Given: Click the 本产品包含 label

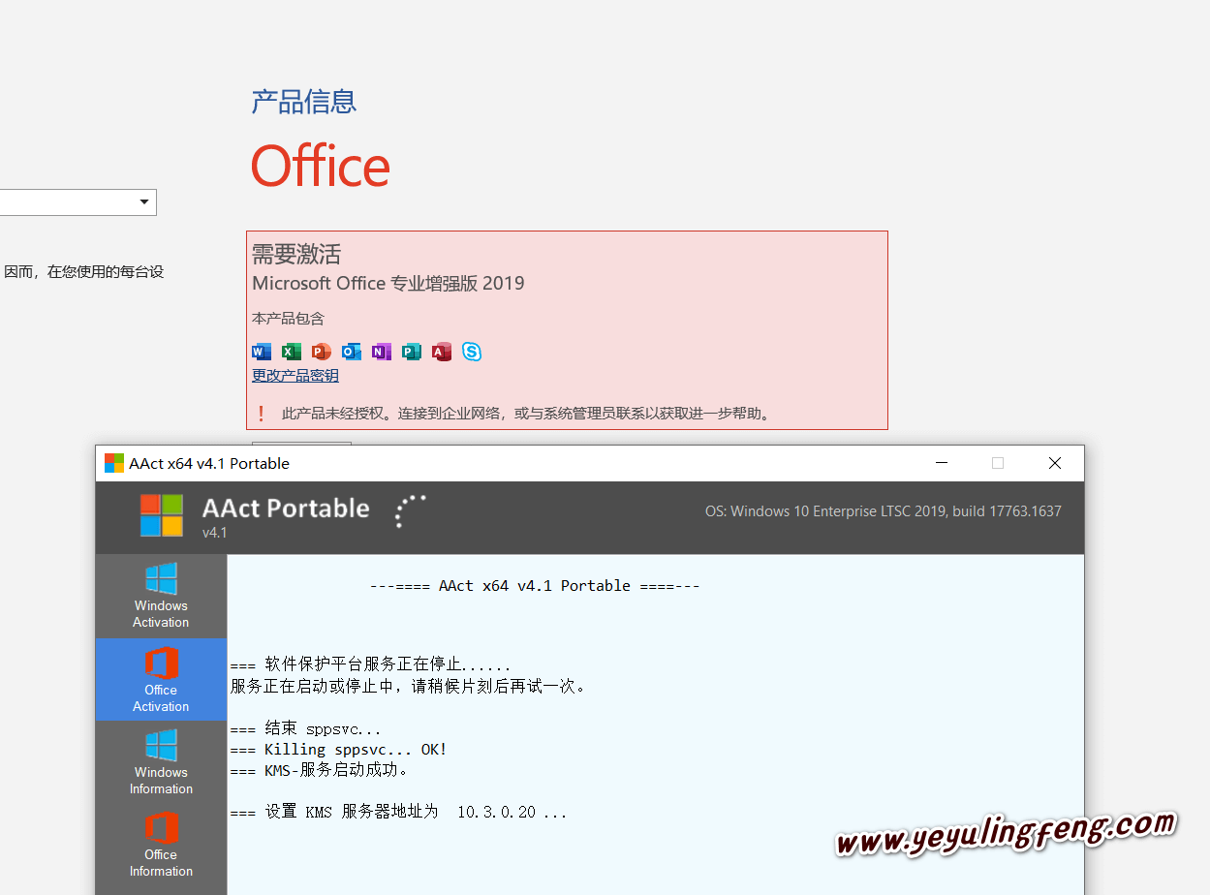Looking at the screenshot, I should coord(288,319).
